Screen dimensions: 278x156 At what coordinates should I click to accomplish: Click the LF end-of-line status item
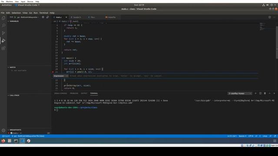coord(256,136)
